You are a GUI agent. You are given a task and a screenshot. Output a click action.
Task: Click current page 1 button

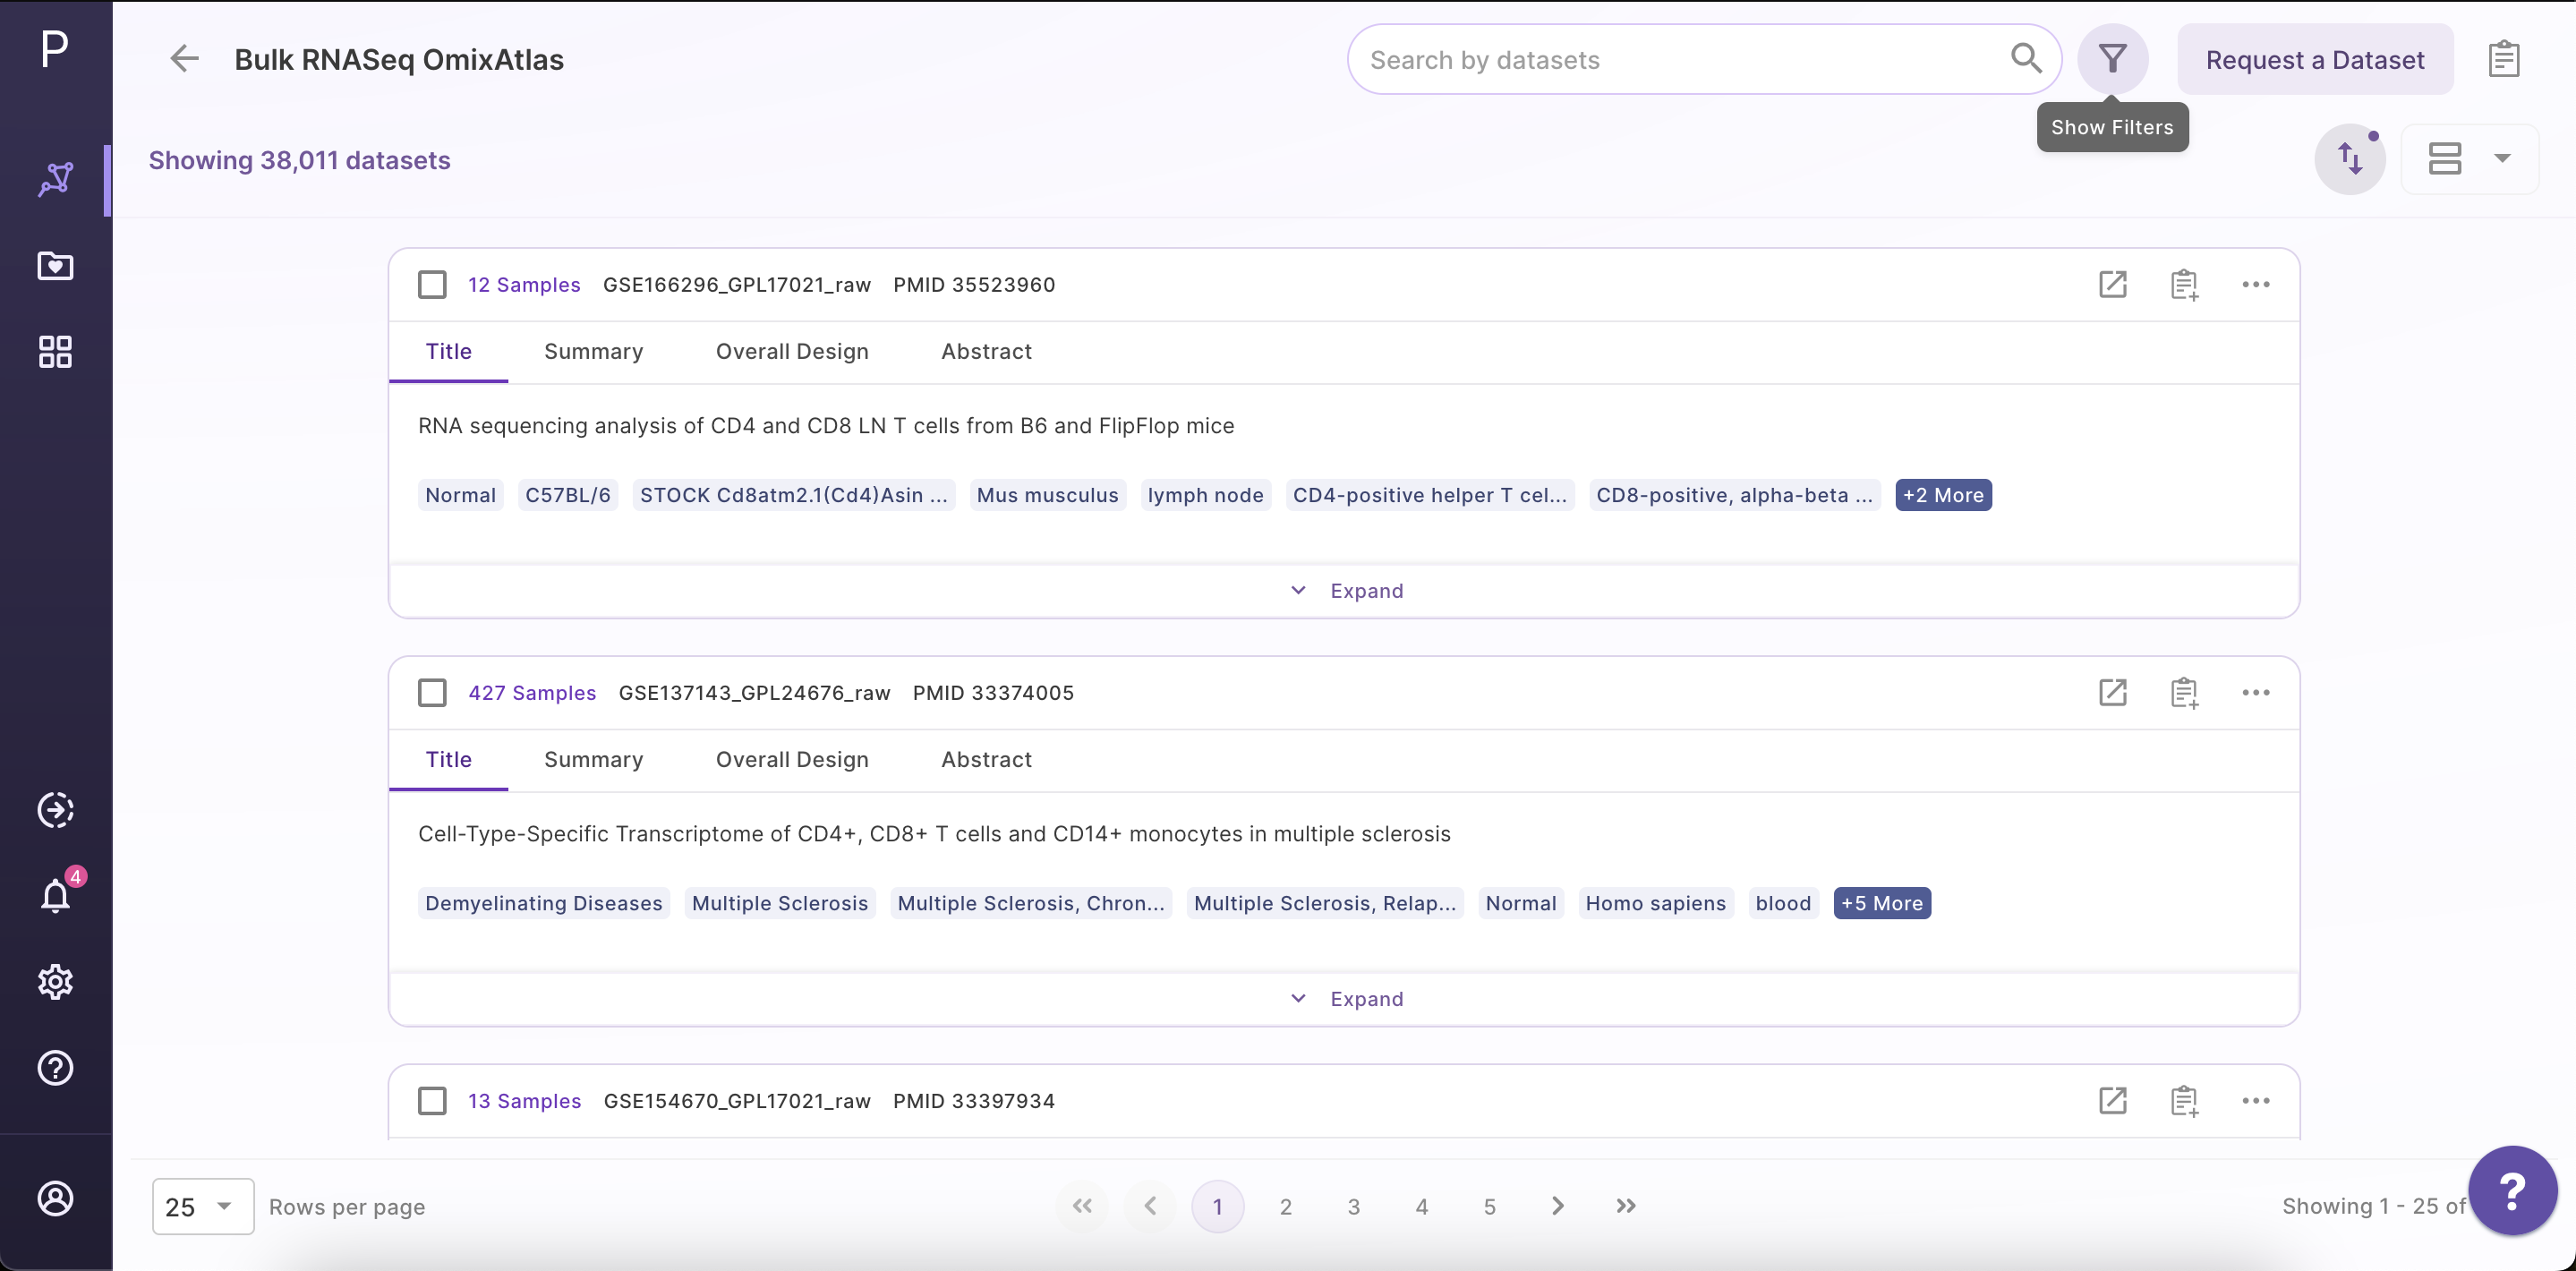click(1217, 1206)
